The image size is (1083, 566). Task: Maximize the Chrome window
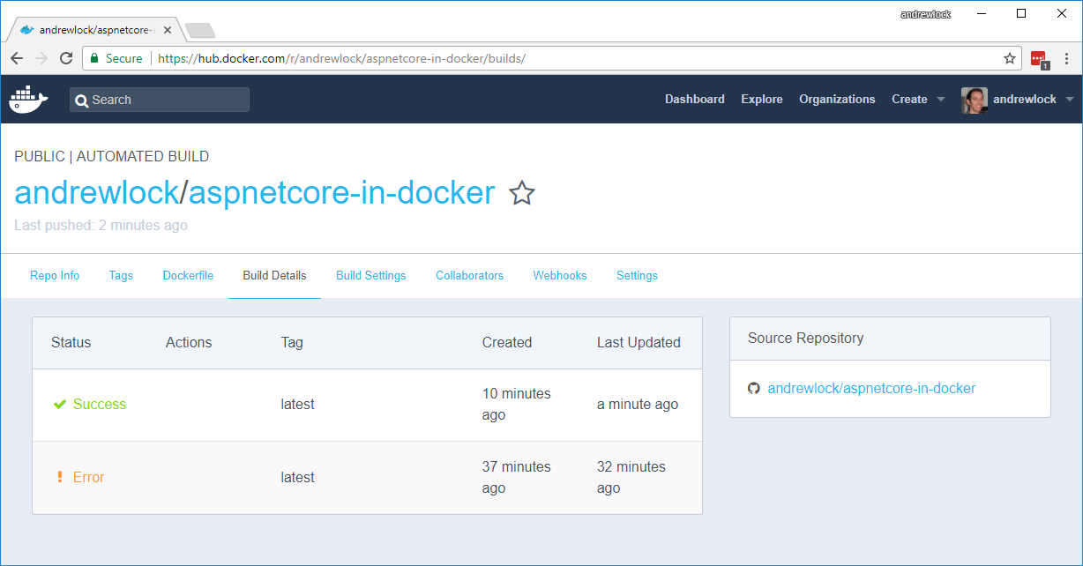[x=1021, y=14]
